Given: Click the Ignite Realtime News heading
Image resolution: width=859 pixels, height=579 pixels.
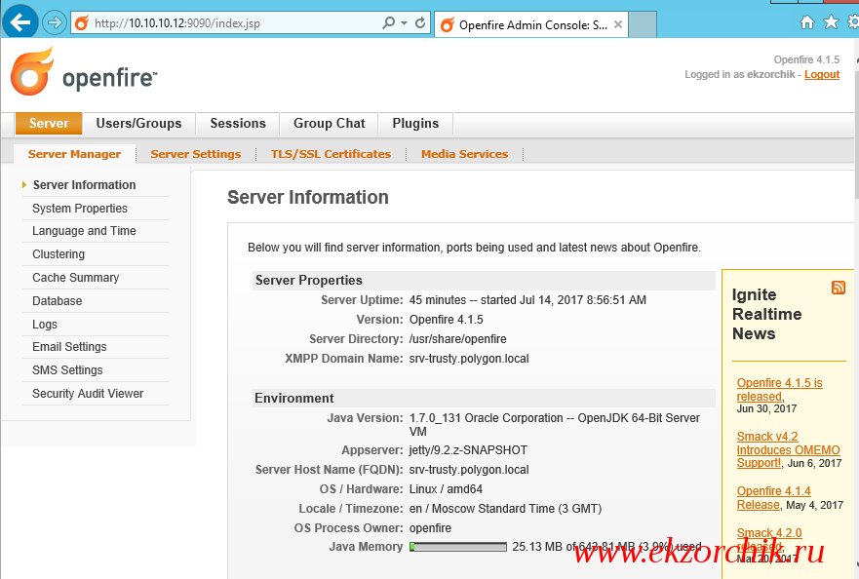Looking at the screenshot, I should tap(767, 314).
